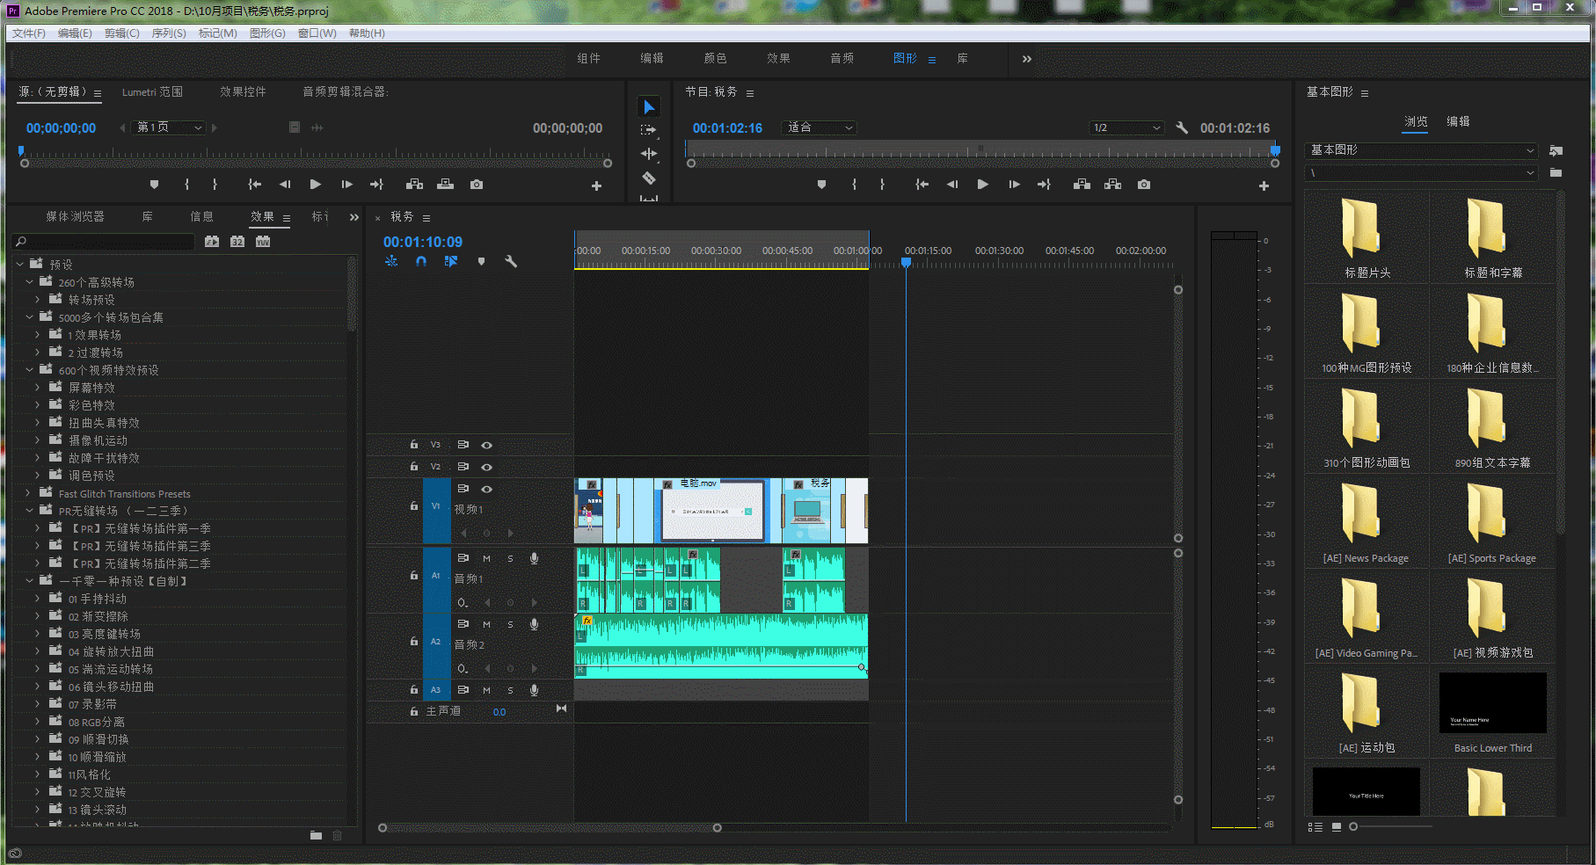The height and width of the screenshot is (865, 1596).
Task: Switch to the 颜色 workspace tab
Action: pyautogui.click(x=715, y=58)
